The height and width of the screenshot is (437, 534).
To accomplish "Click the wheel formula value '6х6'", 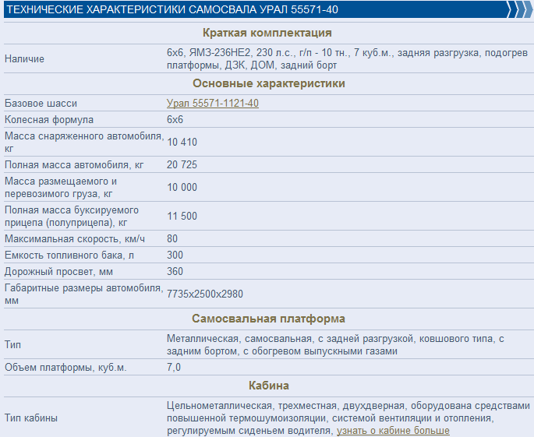I will [175, 120].
